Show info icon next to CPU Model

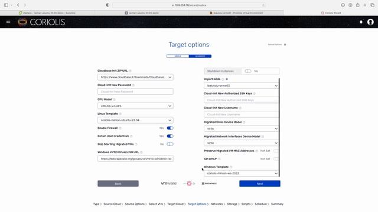tap(114, 100)
